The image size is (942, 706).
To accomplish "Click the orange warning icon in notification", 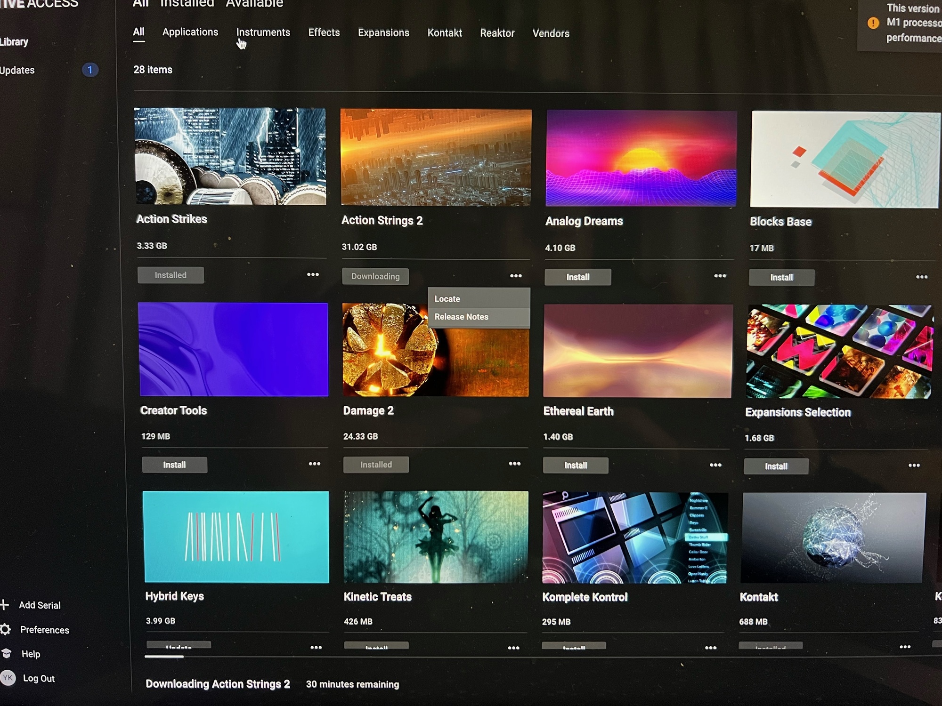I will coord(873,23).
